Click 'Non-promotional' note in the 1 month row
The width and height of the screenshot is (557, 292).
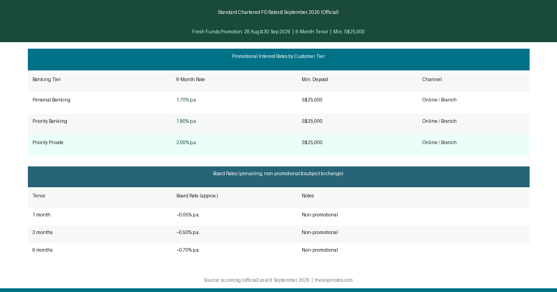click(320, 215)
